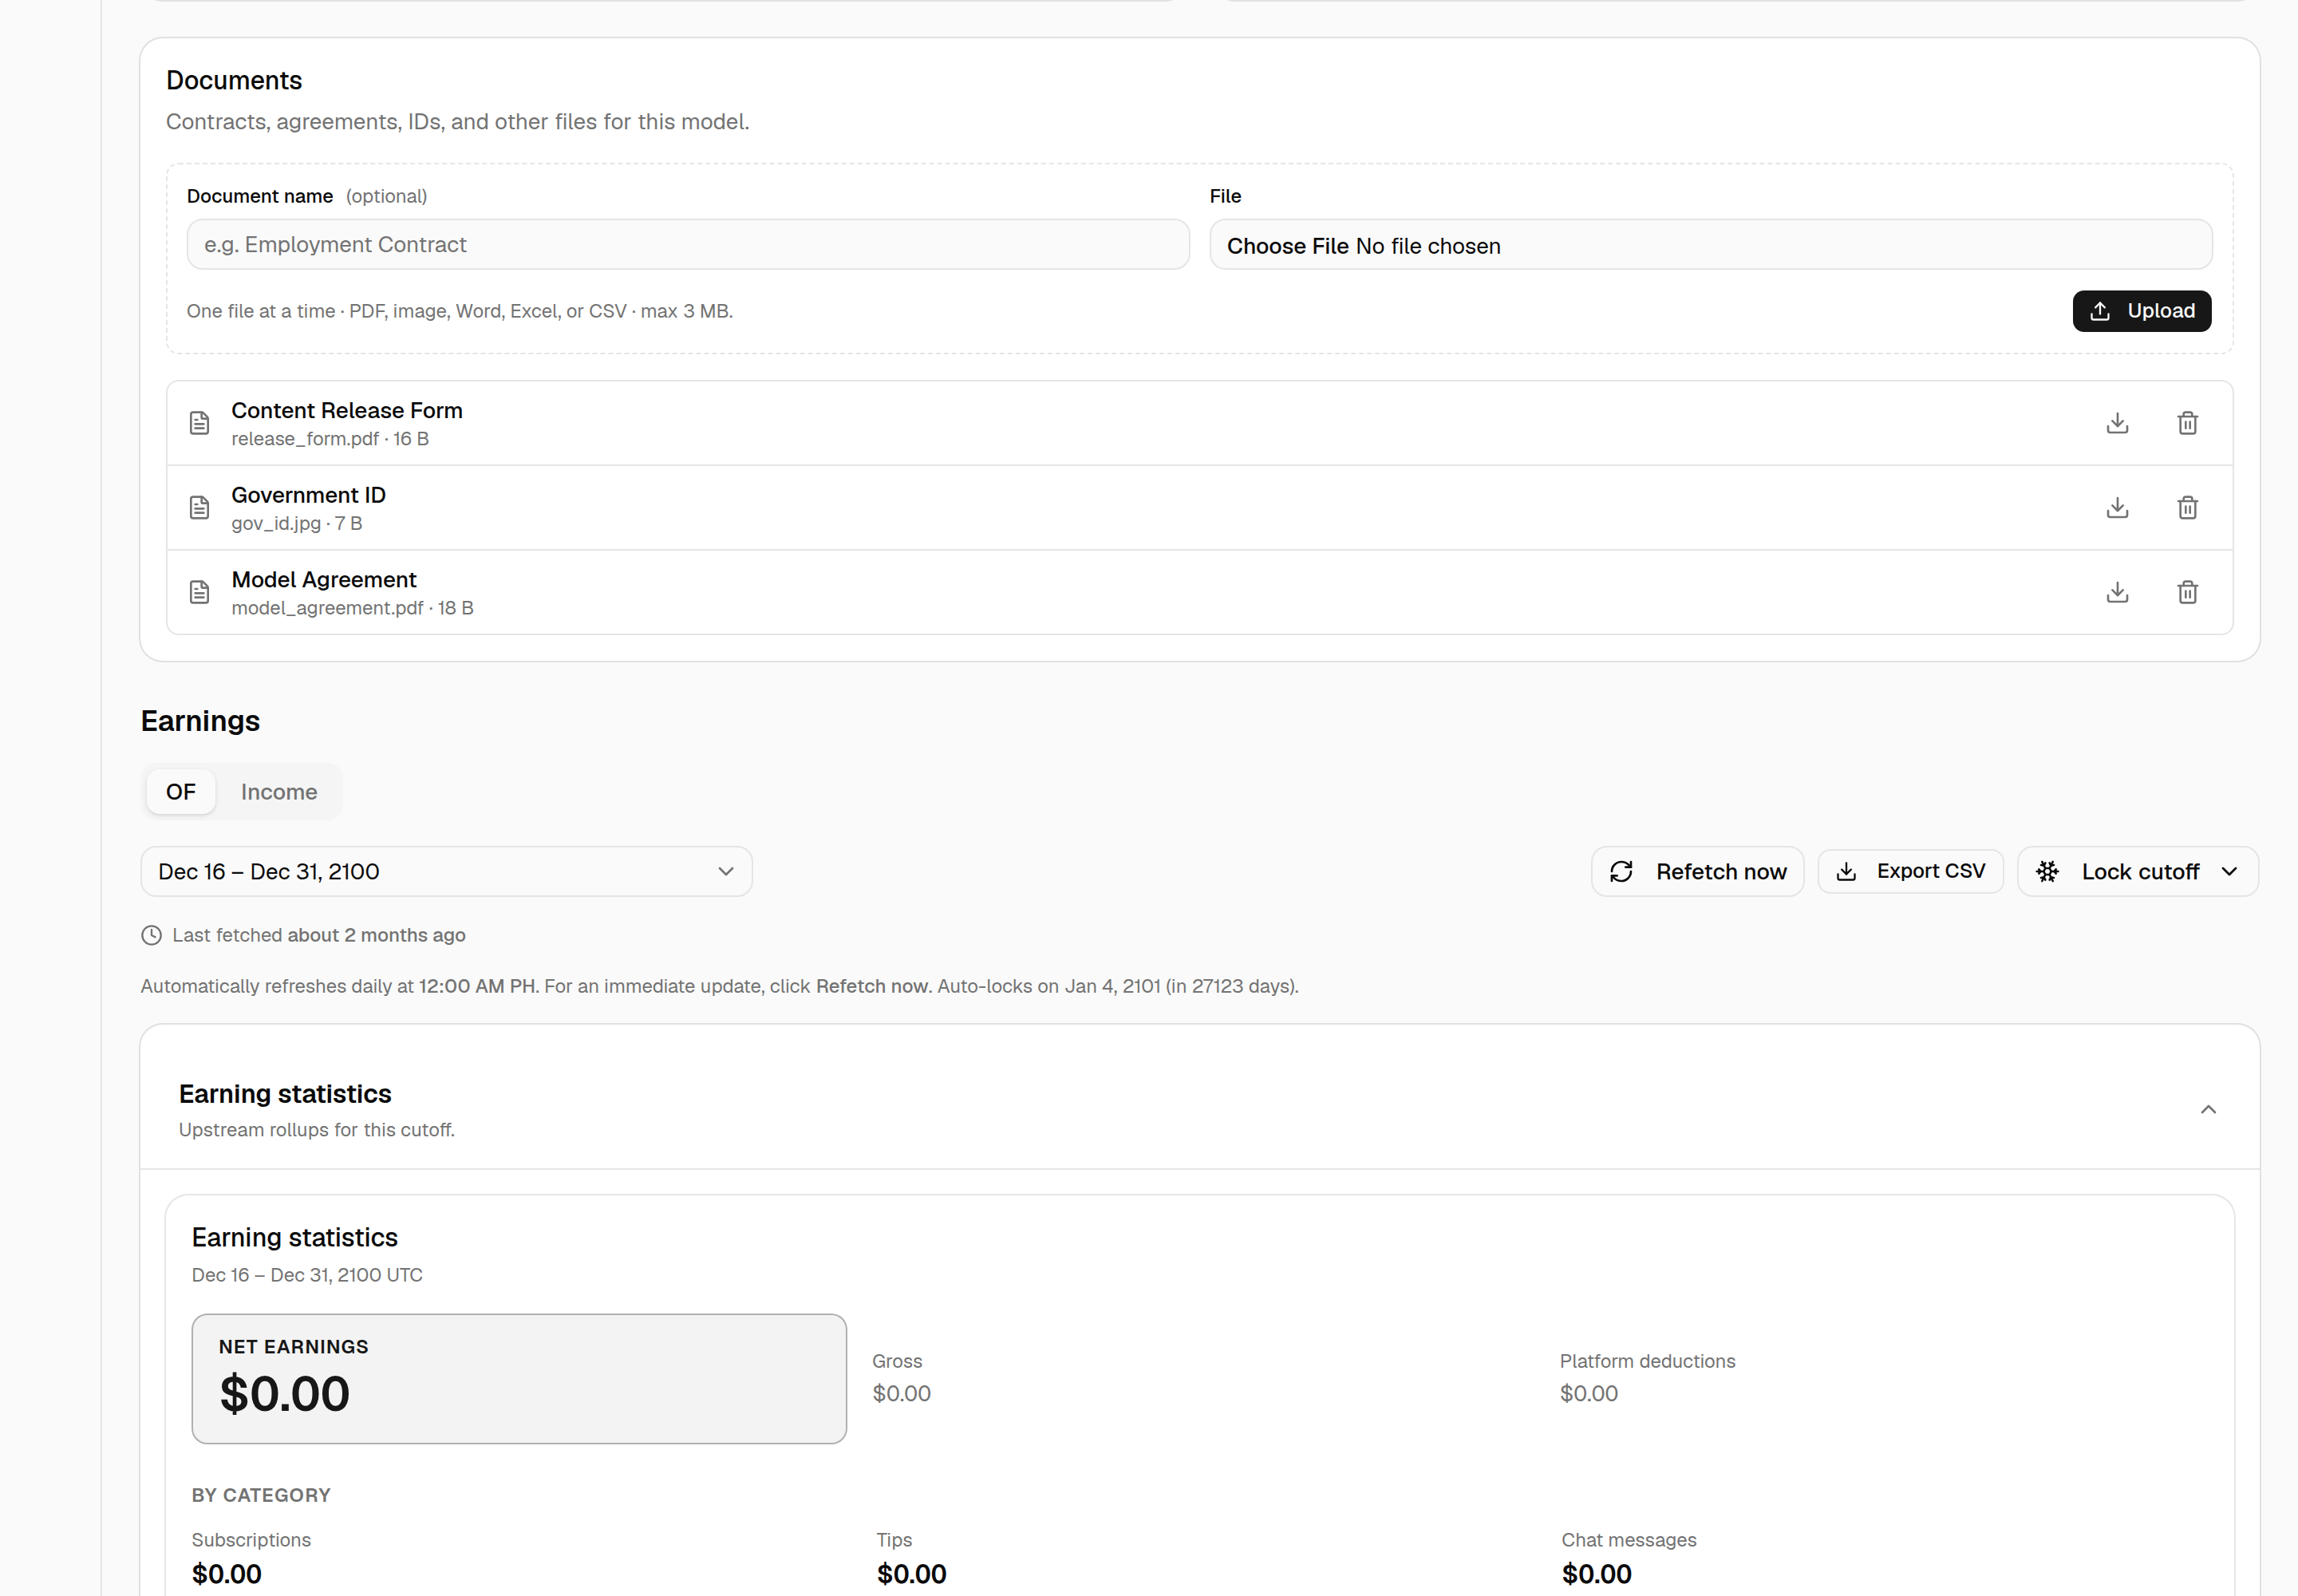
Task: Click the Tips category label
Action: click(894, 1540)
